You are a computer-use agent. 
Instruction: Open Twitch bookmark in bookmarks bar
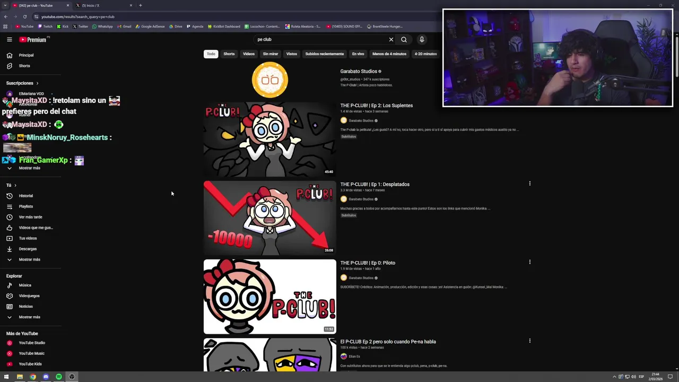pyautogui.click(x=45, y=26)
